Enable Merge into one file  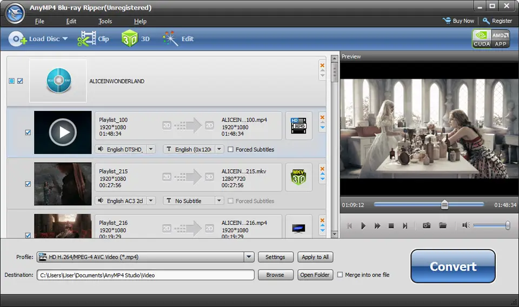click(340, 275)
